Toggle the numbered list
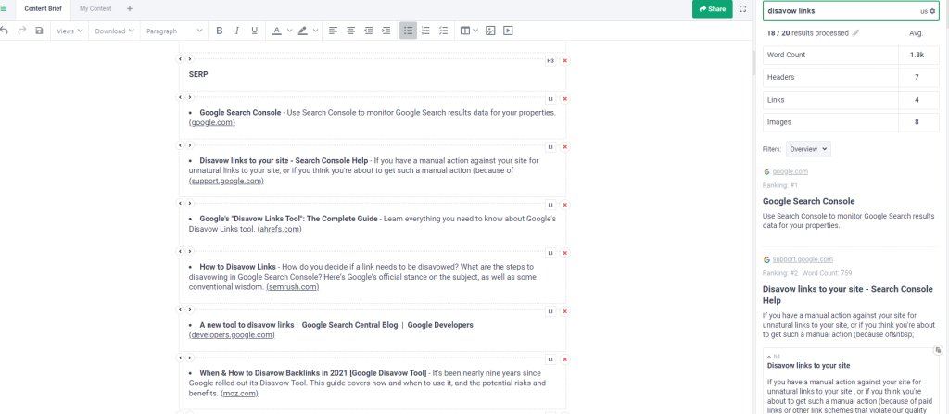The height and width of the screenshot is (414, 949). click(425, 31)
